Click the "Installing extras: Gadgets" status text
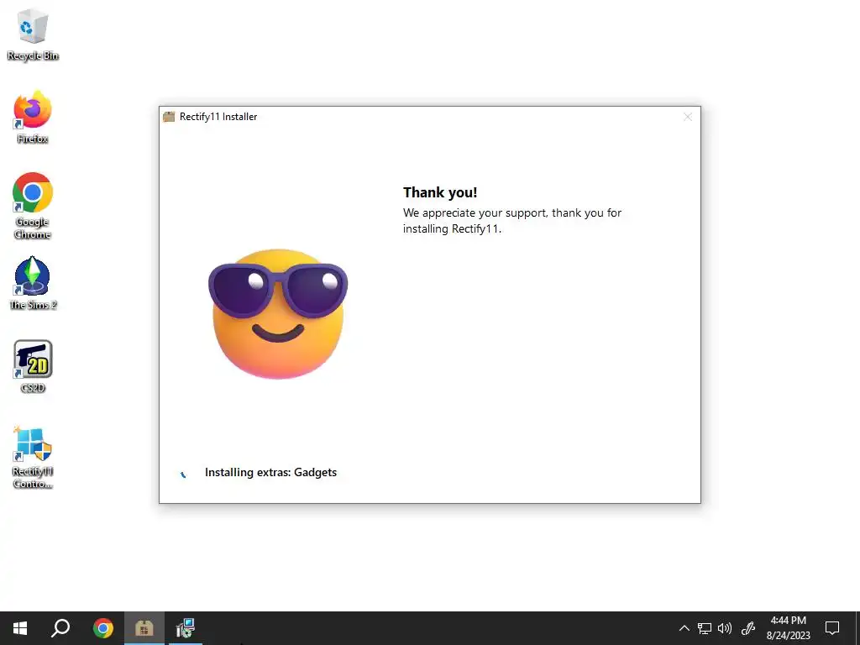 tap(270, 472)
